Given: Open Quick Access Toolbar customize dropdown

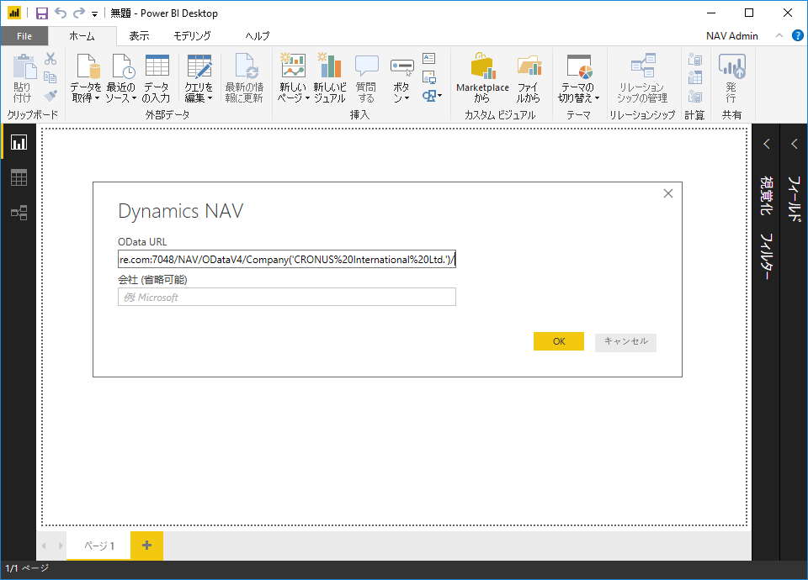Looking at the screenshot, I should coord(94,14).
